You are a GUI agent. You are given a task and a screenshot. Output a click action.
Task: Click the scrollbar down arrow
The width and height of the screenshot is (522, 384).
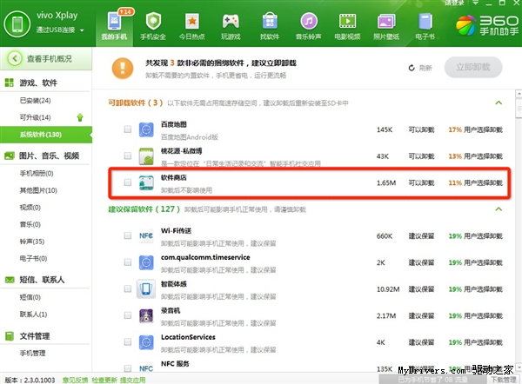(519, 367)
